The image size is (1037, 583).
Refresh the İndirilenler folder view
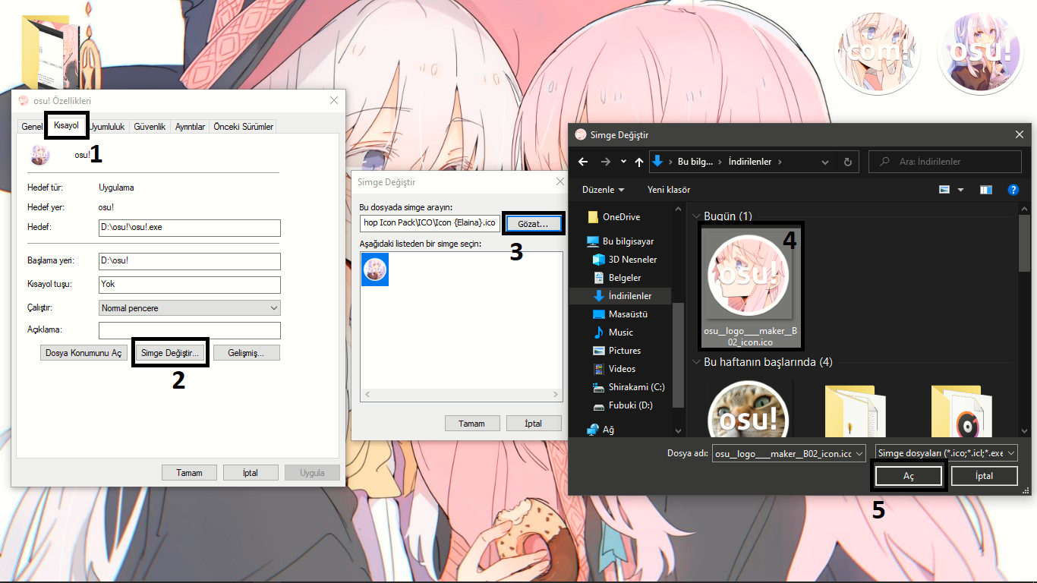848,162
